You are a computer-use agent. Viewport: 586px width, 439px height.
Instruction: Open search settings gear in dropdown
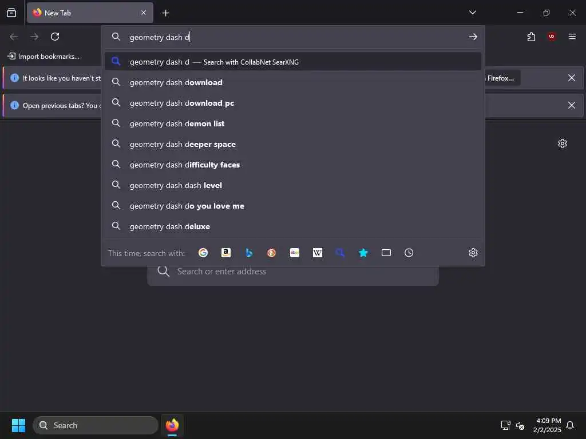(x=473, y=253)
